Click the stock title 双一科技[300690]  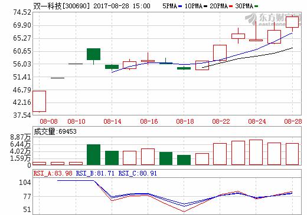tap(61, 6)
